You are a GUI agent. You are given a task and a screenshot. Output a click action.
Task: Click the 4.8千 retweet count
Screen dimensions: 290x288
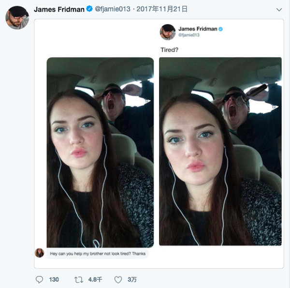(x=95, y=279)
